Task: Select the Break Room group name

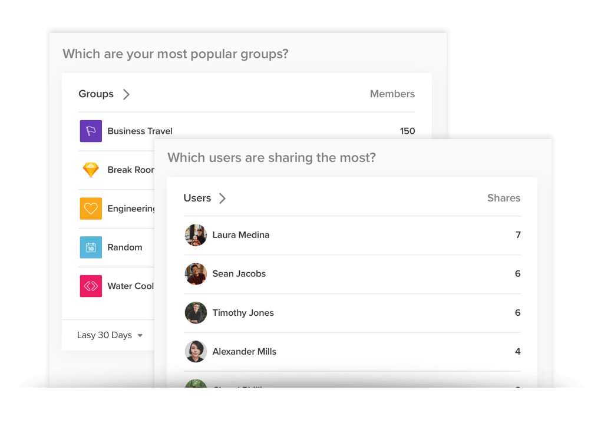Action: [131, 170]
